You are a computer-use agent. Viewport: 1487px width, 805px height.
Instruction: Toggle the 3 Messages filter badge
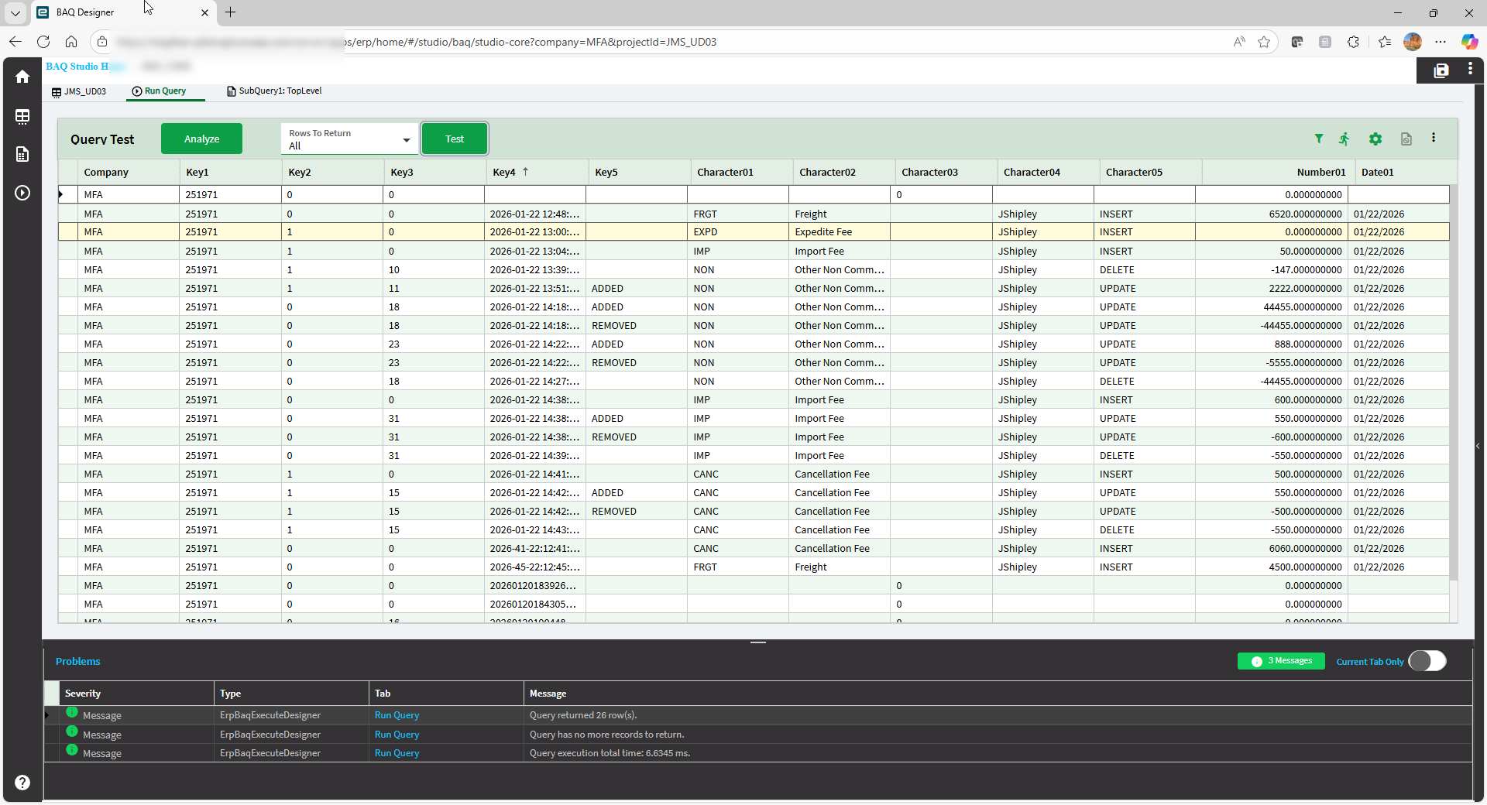pos(1282,661)
